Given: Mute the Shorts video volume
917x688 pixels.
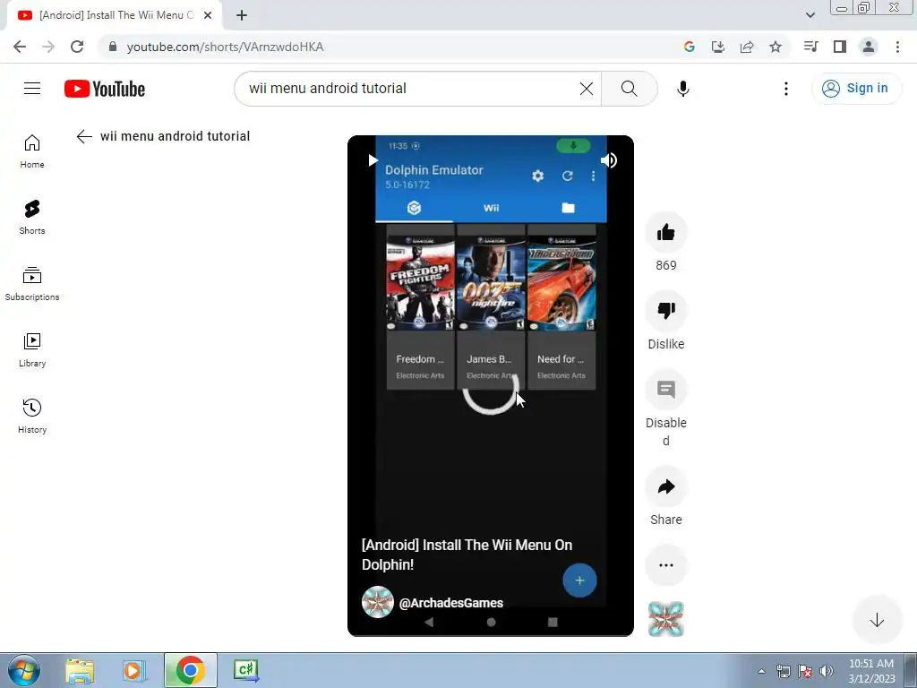Looking at the screenshot, I should click(609, 160).
